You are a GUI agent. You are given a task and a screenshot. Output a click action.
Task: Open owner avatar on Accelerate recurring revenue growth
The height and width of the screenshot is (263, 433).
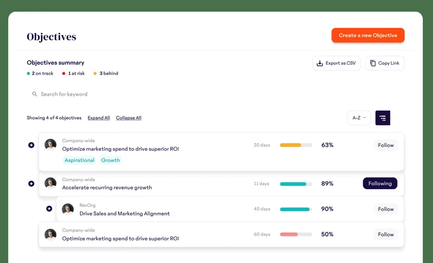[x=50, y=184]
